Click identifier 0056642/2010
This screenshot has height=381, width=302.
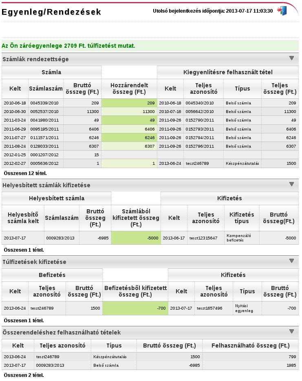point(200,111)
